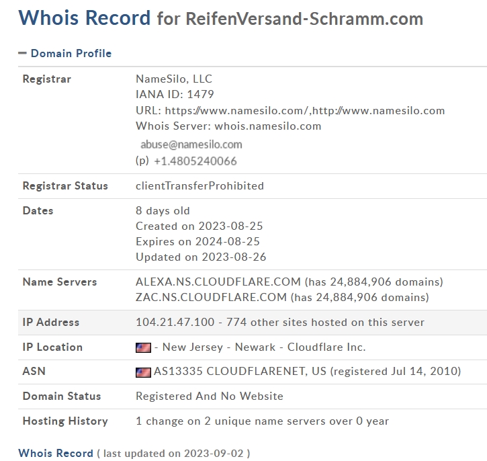
Task: Select the Whois Server whois.namesilo.com text
Action: (228, 126)
